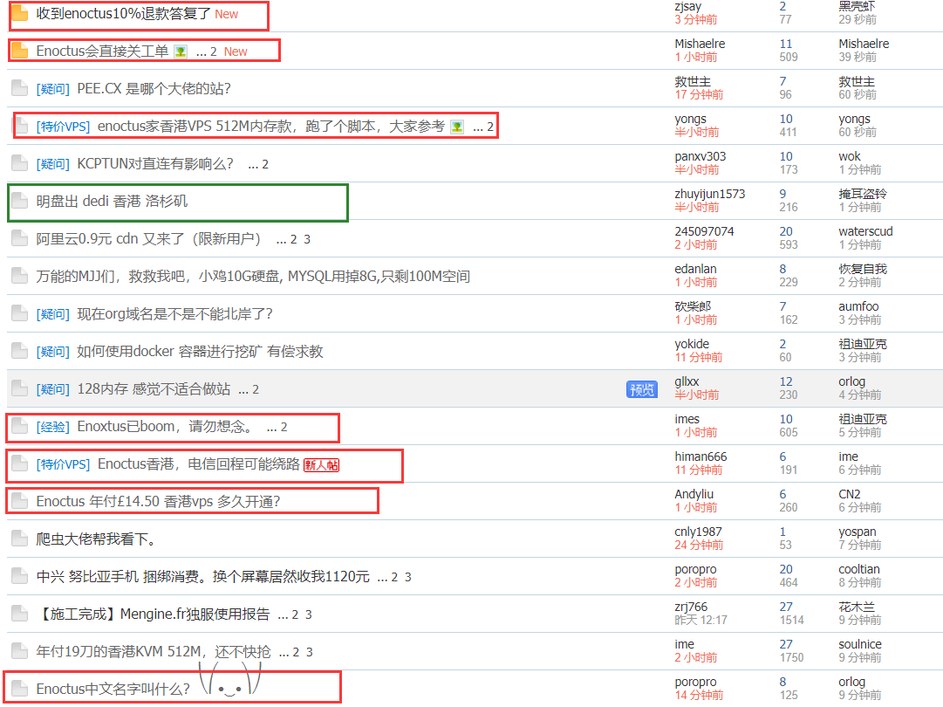Viewport: 943px width, 707px height.
Task: Go to page 3 of 中兴 努比亚手机 thread
Action: (x=407, y=577)
